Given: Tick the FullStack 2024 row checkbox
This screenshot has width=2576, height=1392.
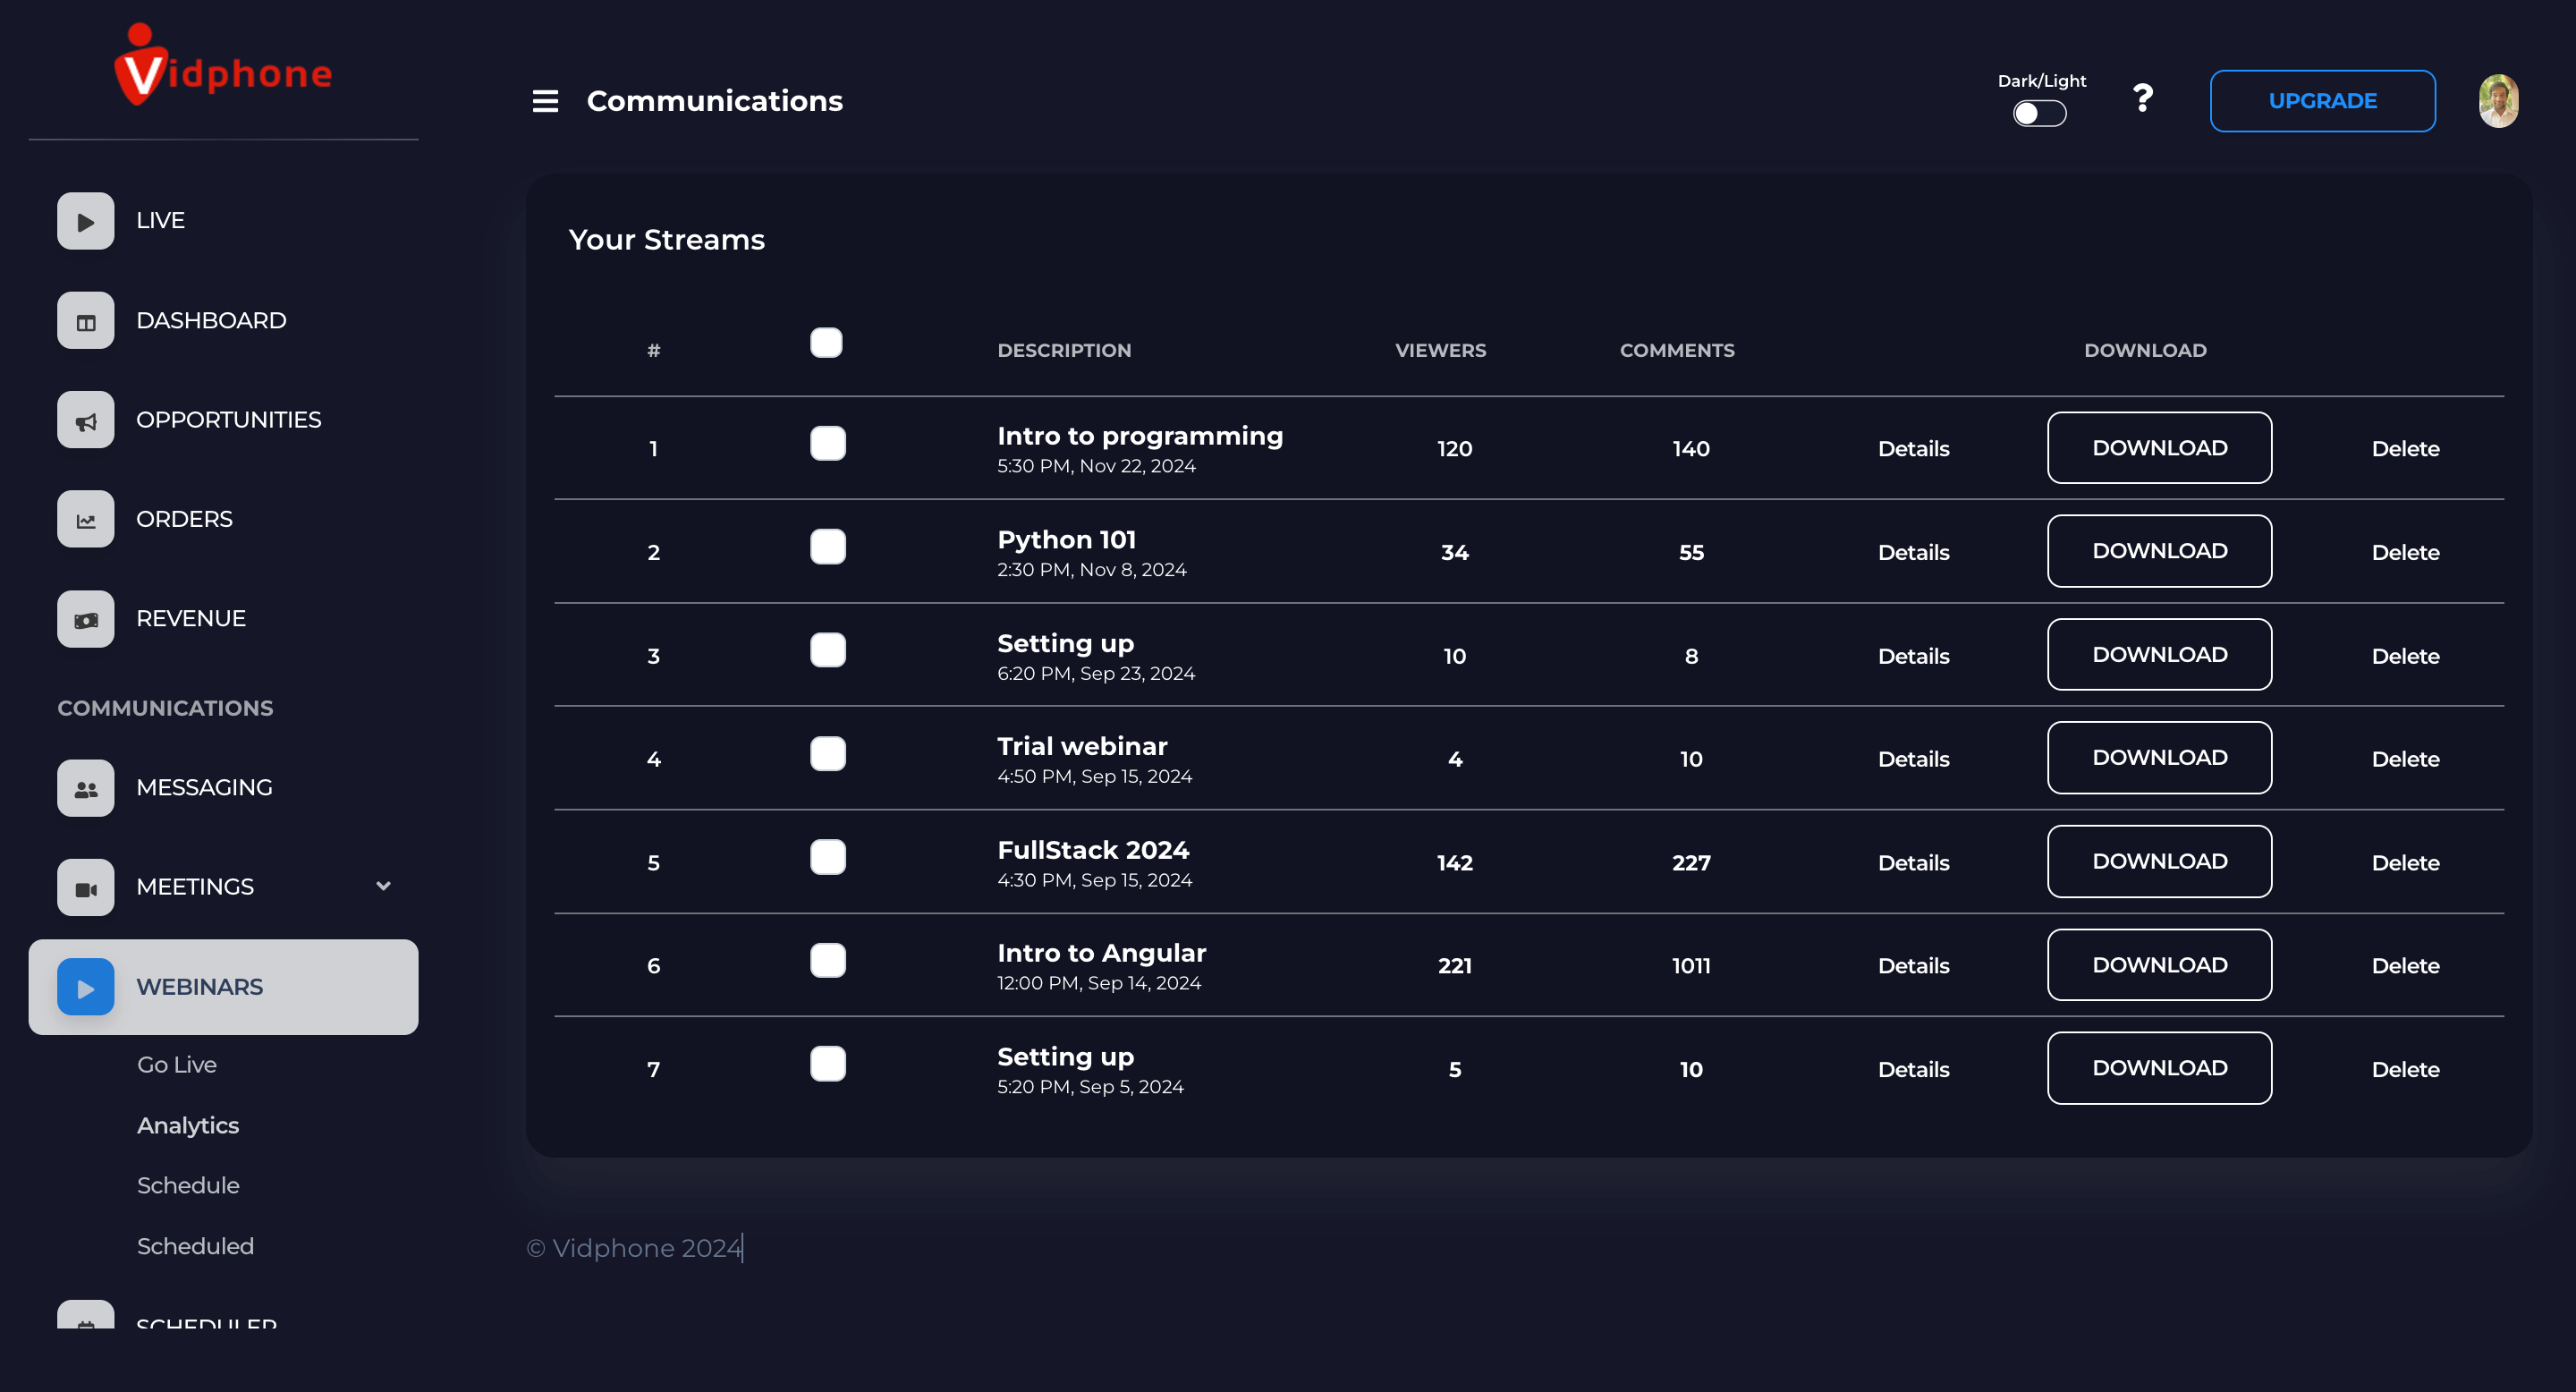Looking at the screenshot, I should [827, 857].
